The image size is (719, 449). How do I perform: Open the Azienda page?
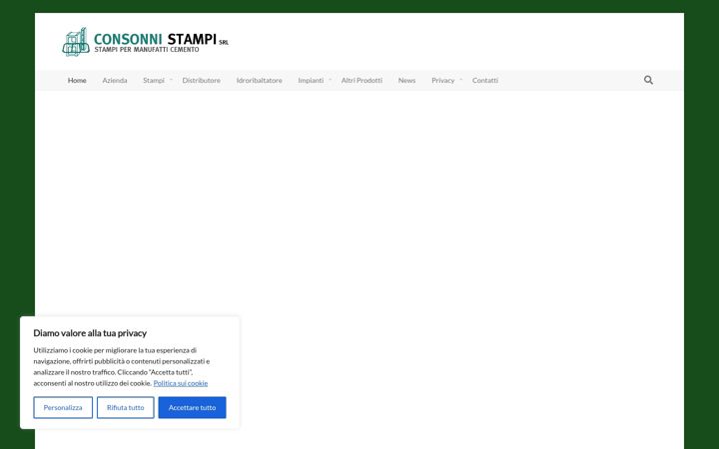115,80
